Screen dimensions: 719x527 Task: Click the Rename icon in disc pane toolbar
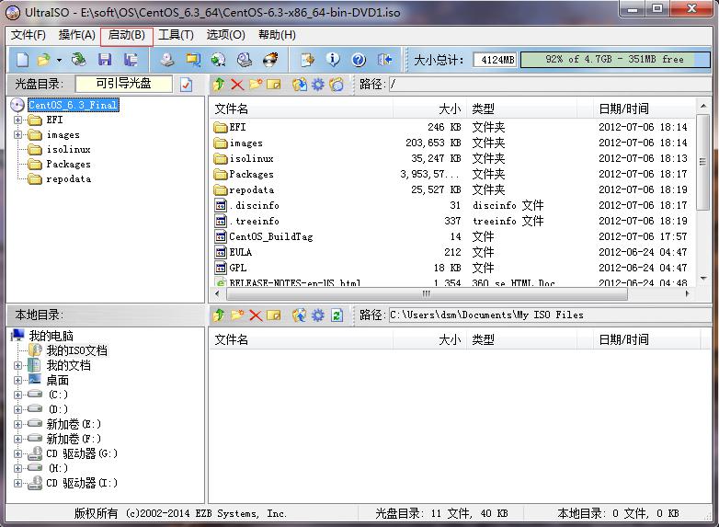tap(274, 85)
